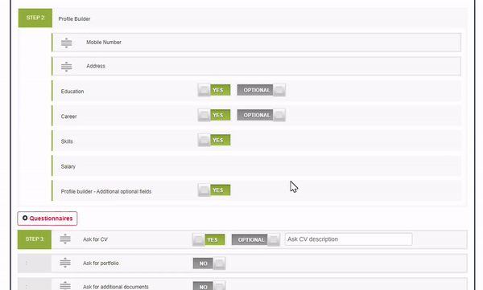The image size is (483, 290).
Task: Enable the Ask for portfolio NO toggle
Action: 209,263
